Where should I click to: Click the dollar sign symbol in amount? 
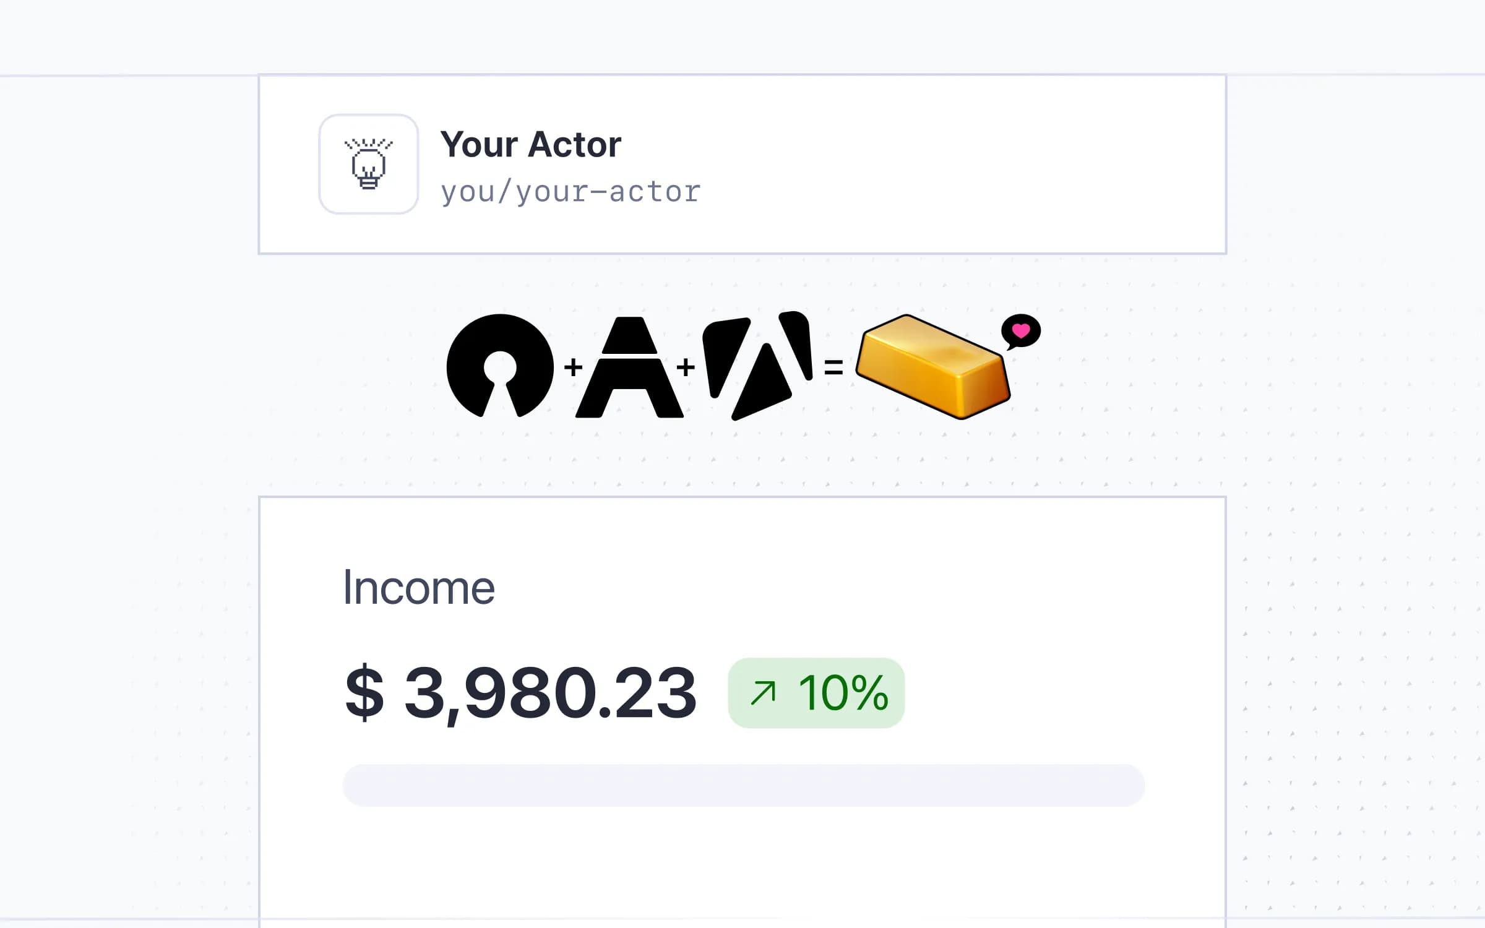pyautogui.click(x=364, y=692)
